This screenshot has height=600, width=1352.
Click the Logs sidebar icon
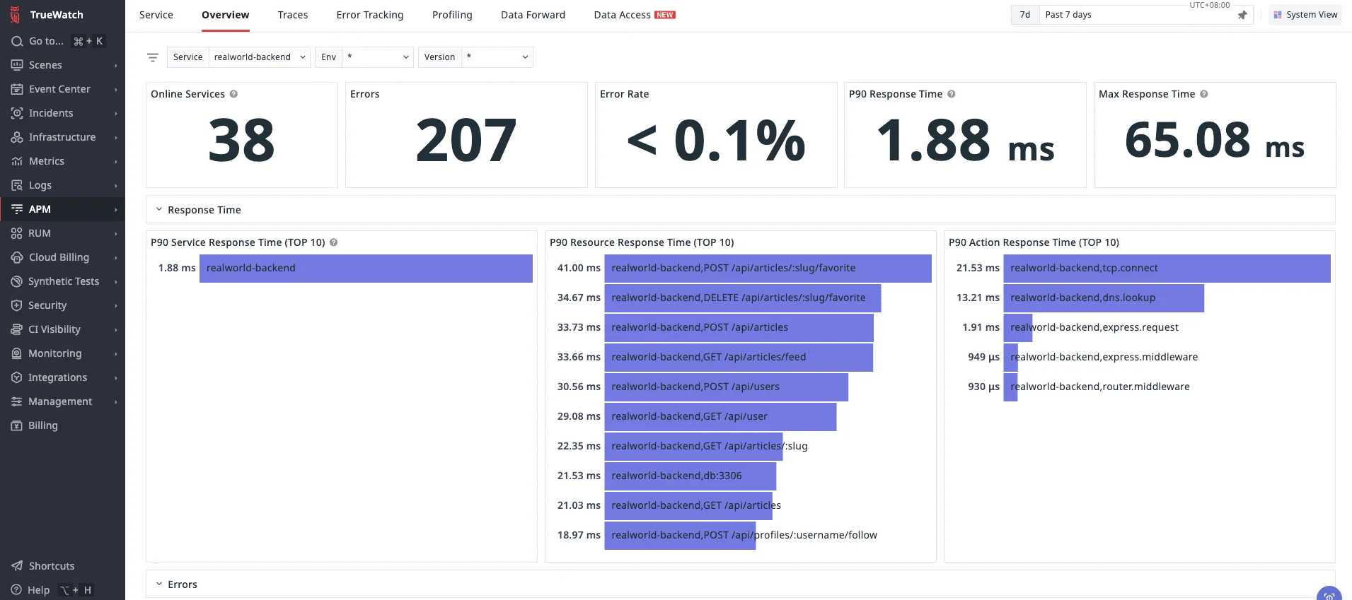(17, 185)
